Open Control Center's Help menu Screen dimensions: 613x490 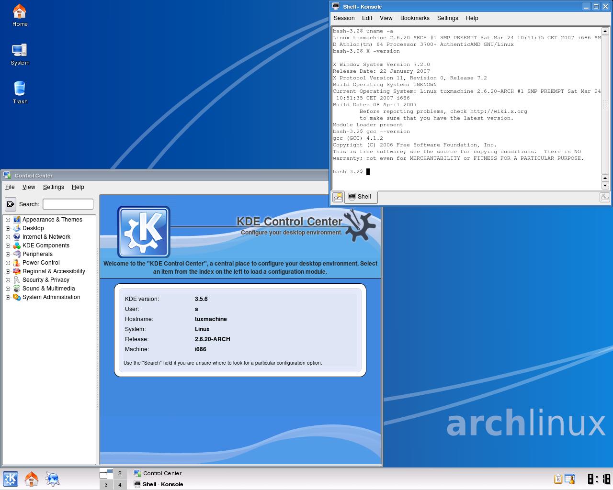78,187
